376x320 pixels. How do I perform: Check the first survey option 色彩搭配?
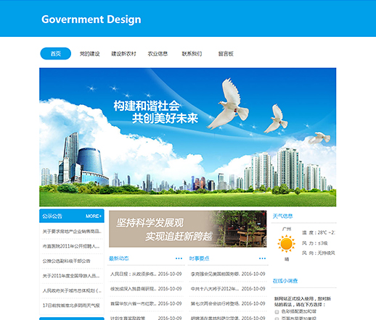click(277, 312)
